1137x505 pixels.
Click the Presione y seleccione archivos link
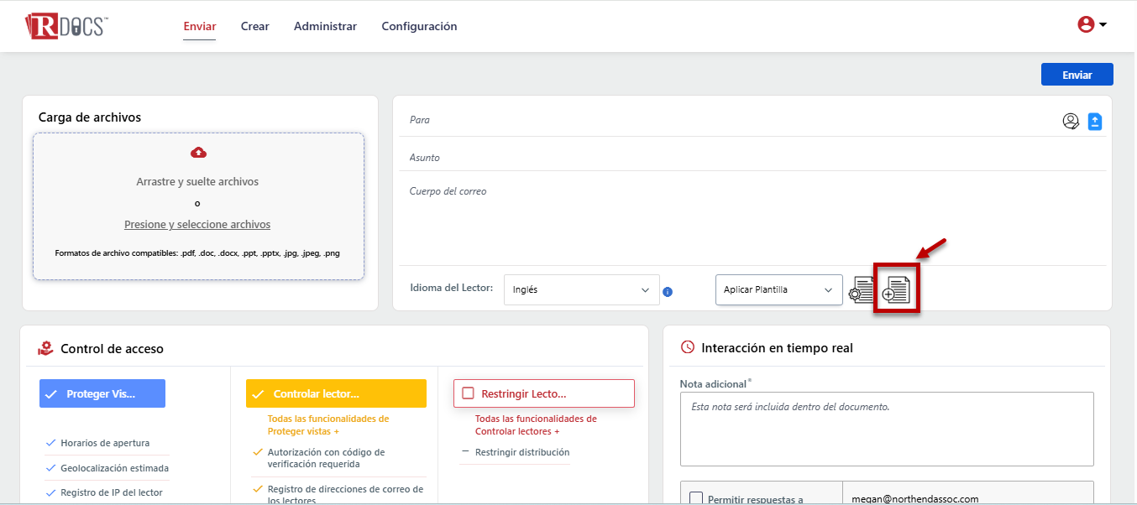pos(197,225)
